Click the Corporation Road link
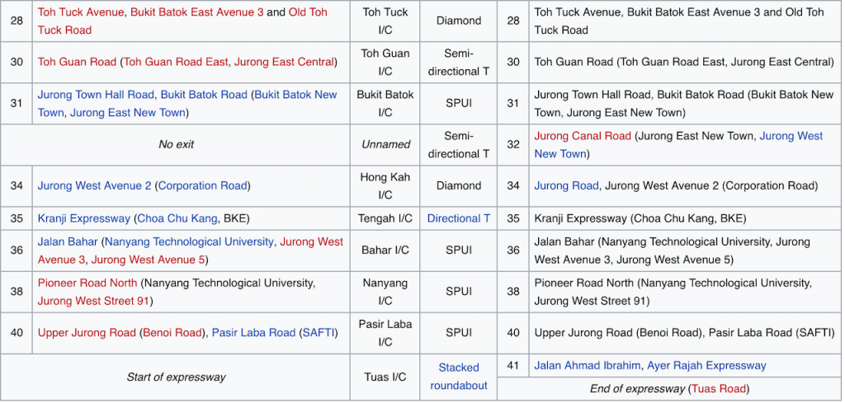Screen dimensions: 845x403 tap(204, 185)
